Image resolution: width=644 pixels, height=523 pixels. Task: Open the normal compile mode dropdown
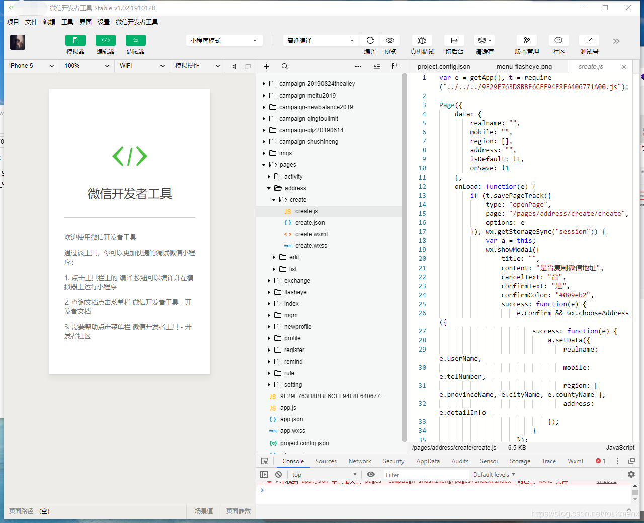point(320,40)
